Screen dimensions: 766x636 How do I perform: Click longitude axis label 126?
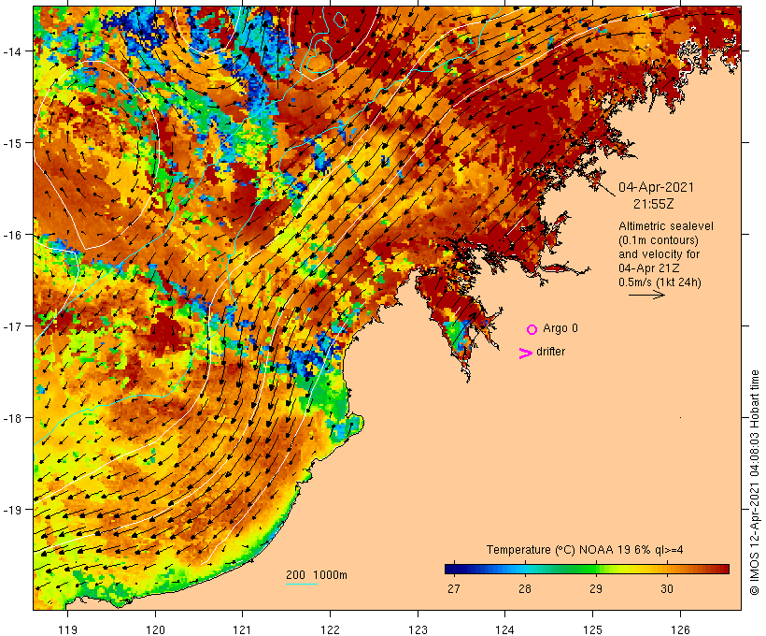tap(680, 629)
